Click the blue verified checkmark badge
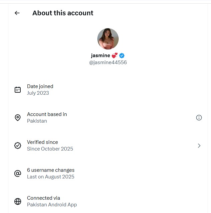Screen dimensions: 211x213 coord(122,55)
